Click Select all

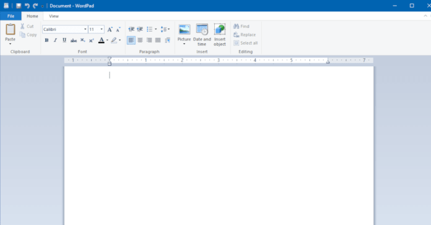pyautogui.click(x=245, y=43)
